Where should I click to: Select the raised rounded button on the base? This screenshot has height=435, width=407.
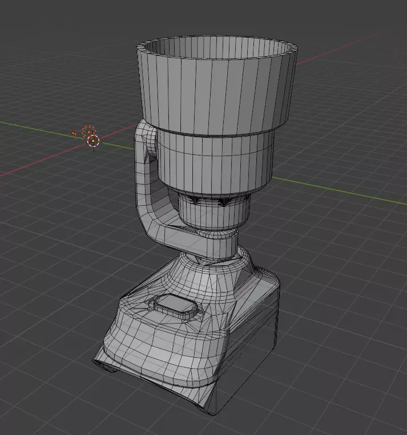point(175,306)
